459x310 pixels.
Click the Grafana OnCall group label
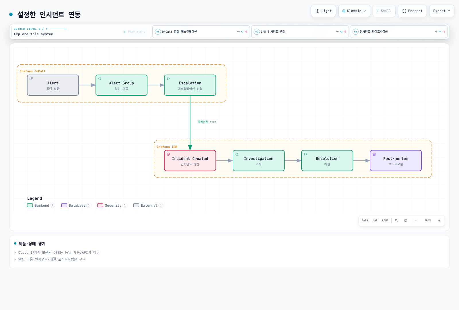pyautogui.click(x=32, y=71)
